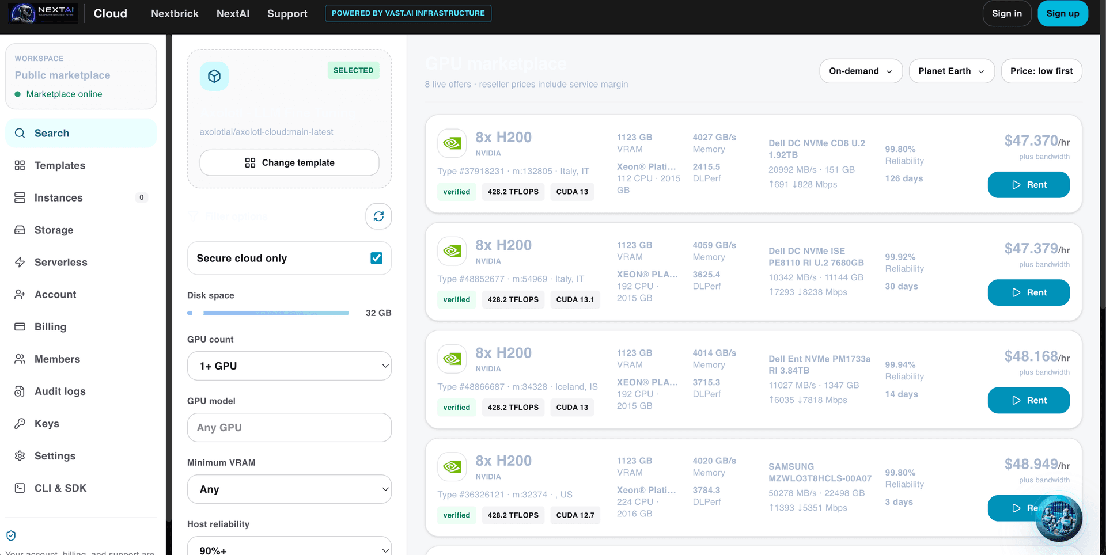Click the Serverless lightning bolt icon

click(20, 262)
